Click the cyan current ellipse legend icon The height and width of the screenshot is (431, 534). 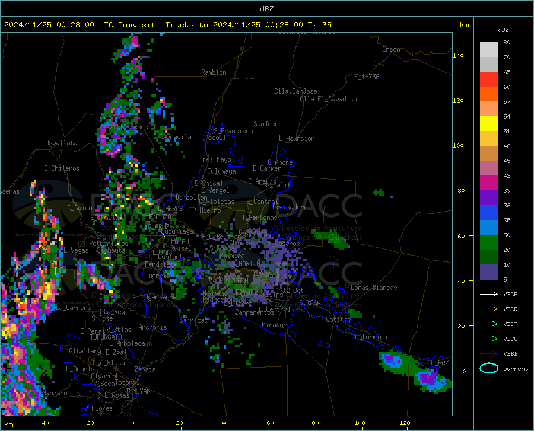tap(489, 368)
